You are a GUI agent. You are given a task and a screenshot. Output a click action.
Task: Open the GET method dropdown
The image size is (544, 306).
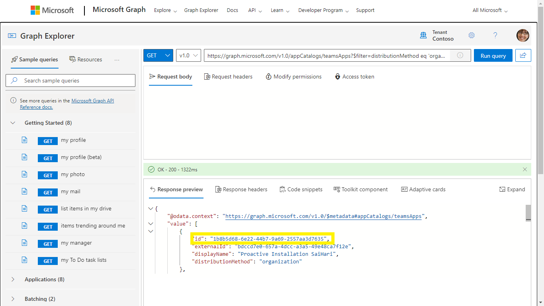(x=158, y=55)
